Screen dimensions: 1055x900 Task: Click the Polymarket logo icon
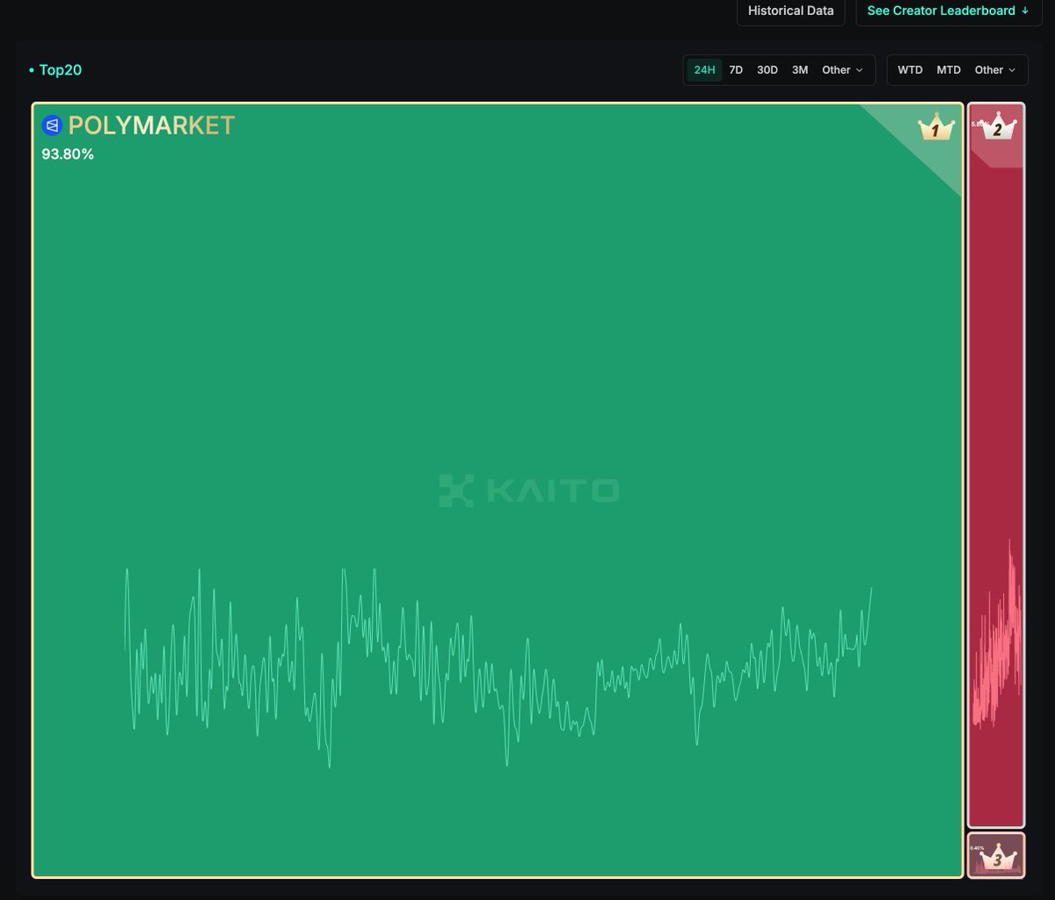coord(52,126)
